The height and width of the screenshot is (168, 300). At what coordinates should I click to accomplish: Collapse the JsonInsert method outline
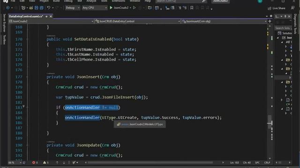coord(27,77)
